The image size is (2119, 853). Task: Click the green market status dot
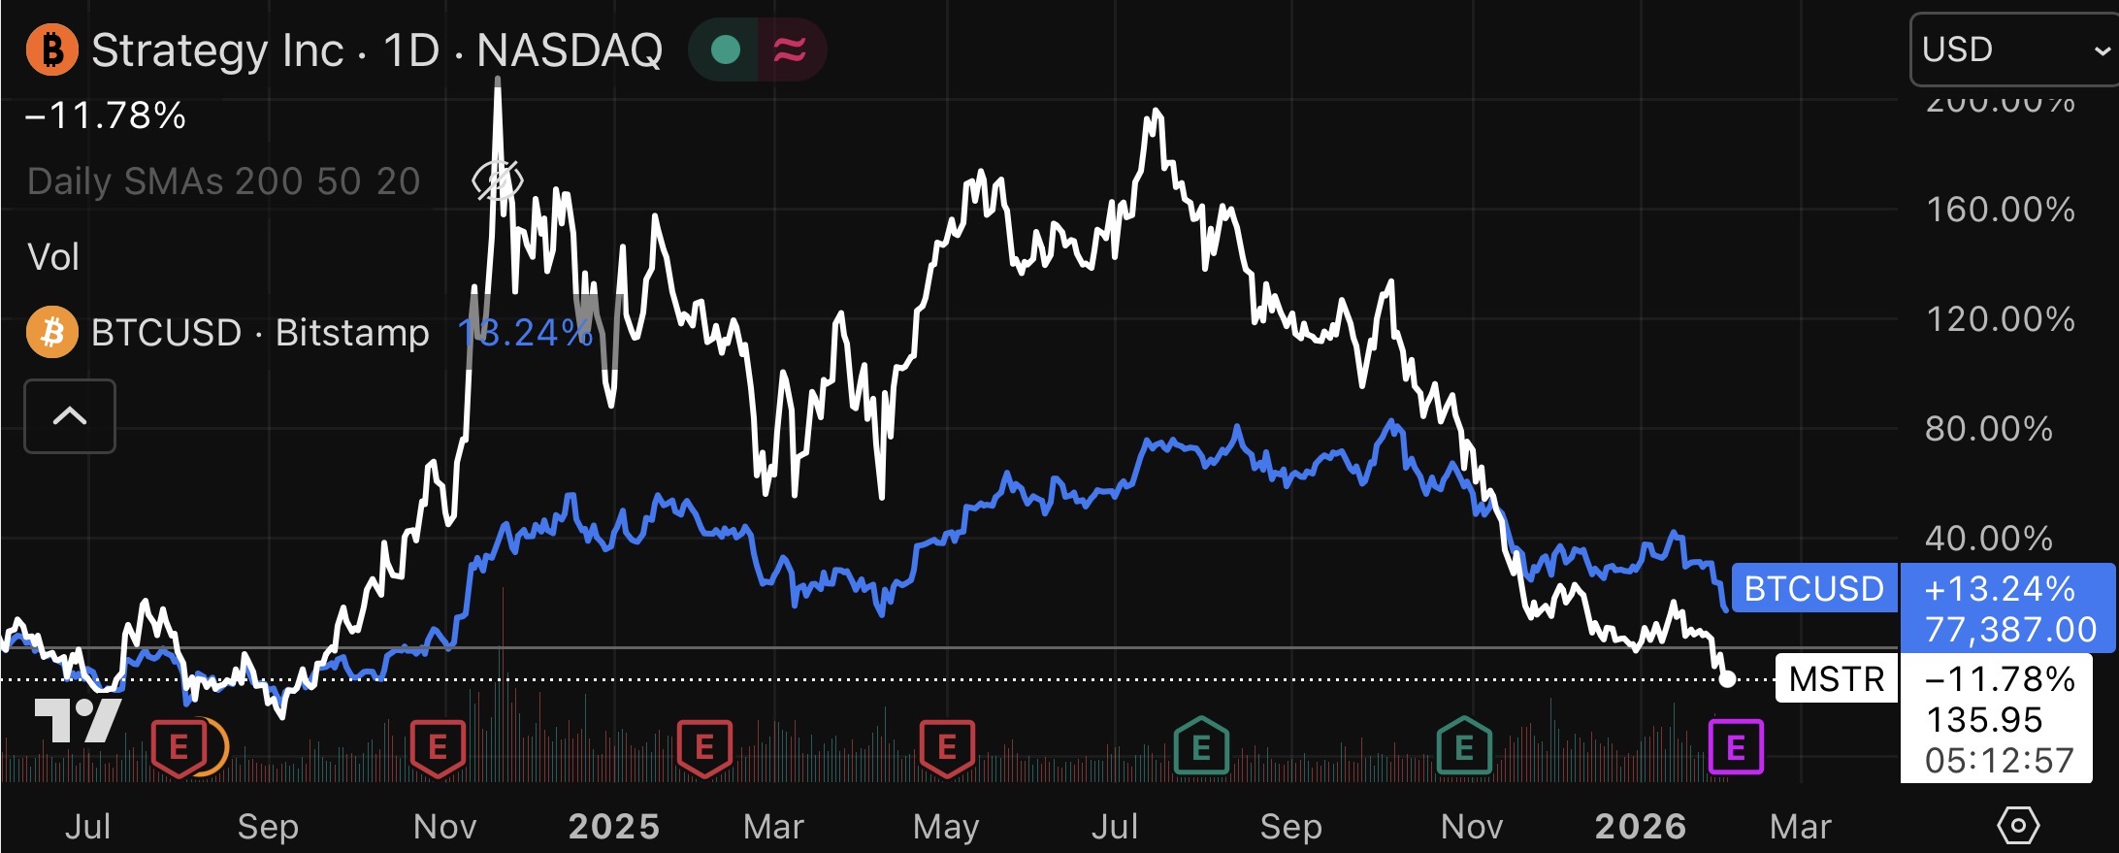click(x=726, y=49)
